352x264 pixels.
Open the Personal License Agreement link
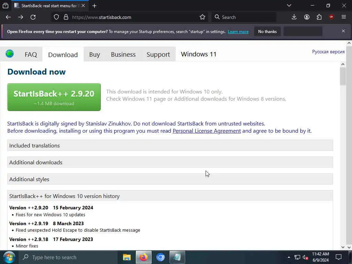[207, 131]
